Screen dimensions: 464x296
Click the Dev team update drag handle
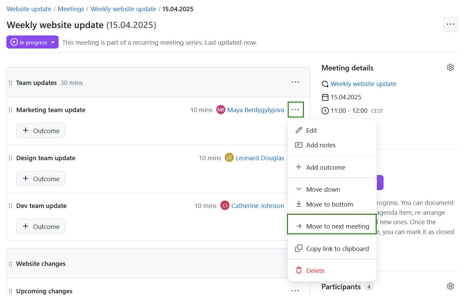click(10, 205)
